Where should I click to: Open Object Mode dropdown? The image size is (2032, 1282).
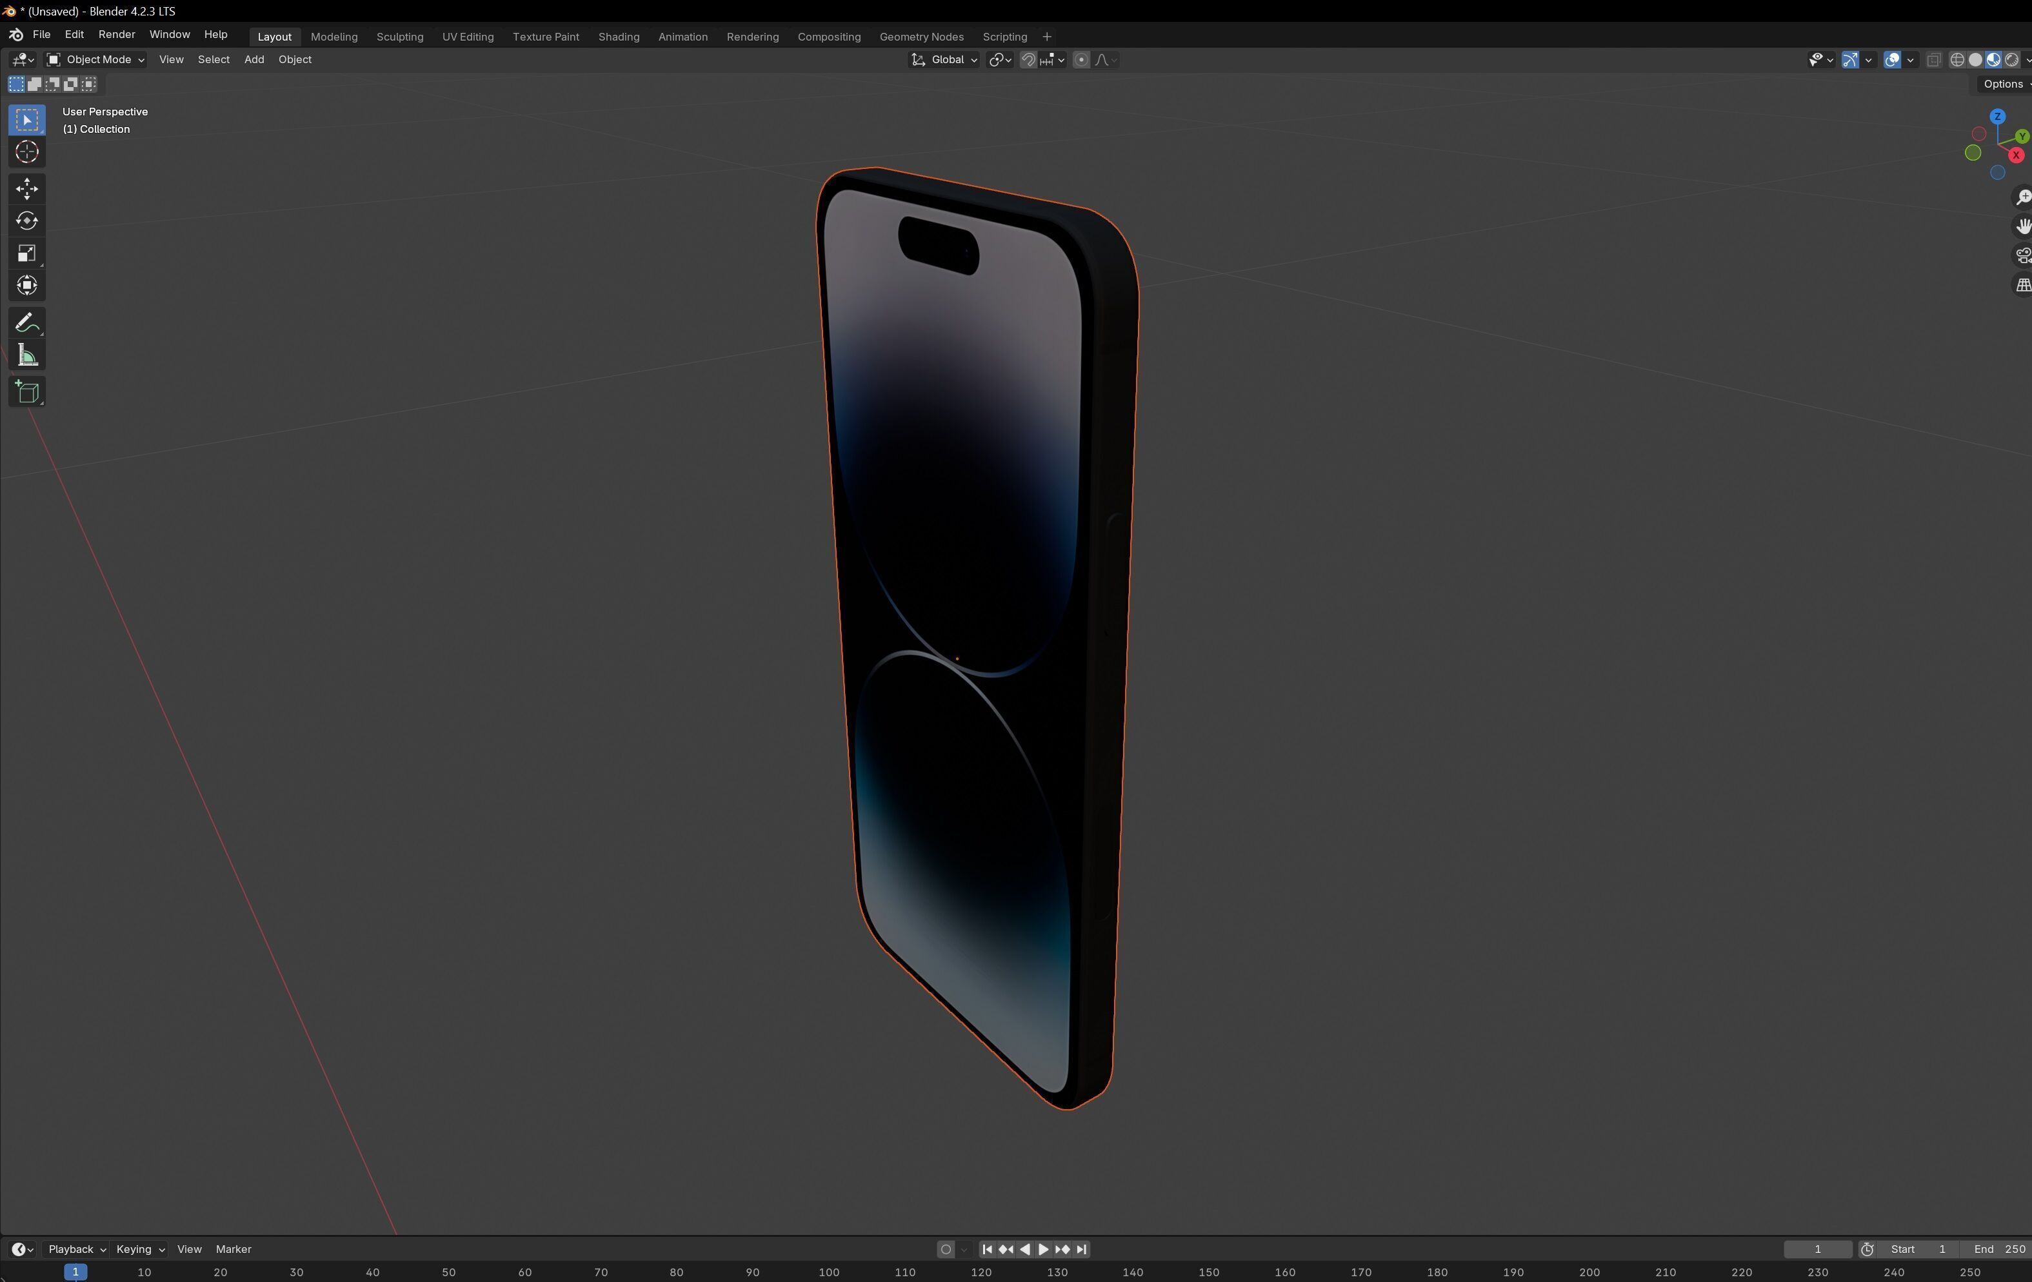(x=95, y=60)
